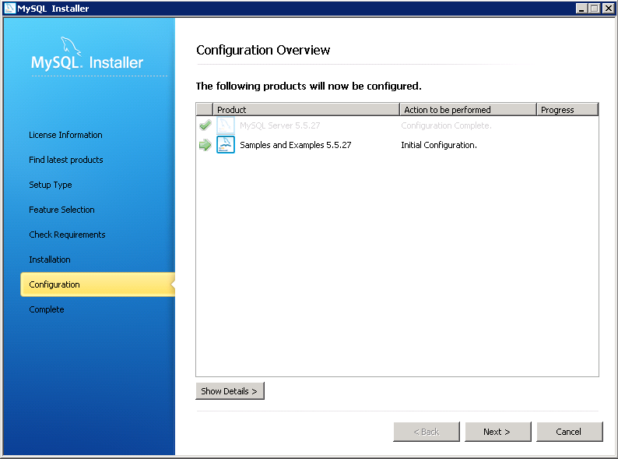618x459 pixels.
Task: Click the disabled Back button
Action: (427, 432)
